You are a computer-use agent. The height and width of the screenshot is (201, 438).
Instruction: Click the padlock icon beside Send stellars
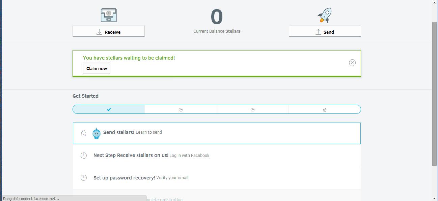click(x=84, y=133)
